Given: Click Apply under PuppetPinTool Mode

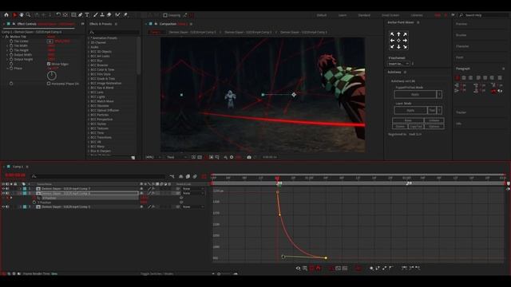Looking at the screenshot, I should 415,94.
